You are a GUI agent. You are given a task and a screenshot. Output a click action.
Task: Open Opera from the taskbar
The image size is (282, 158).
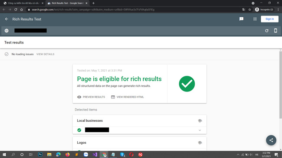pos(131,155)
